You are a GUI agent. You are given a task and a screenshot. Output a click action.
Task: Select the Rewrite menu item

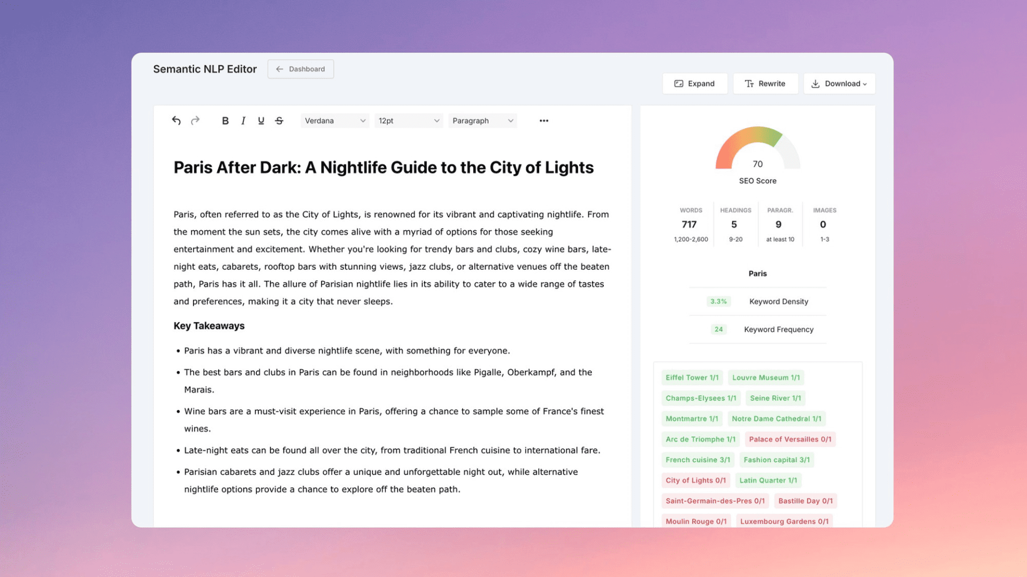[765, 84]
